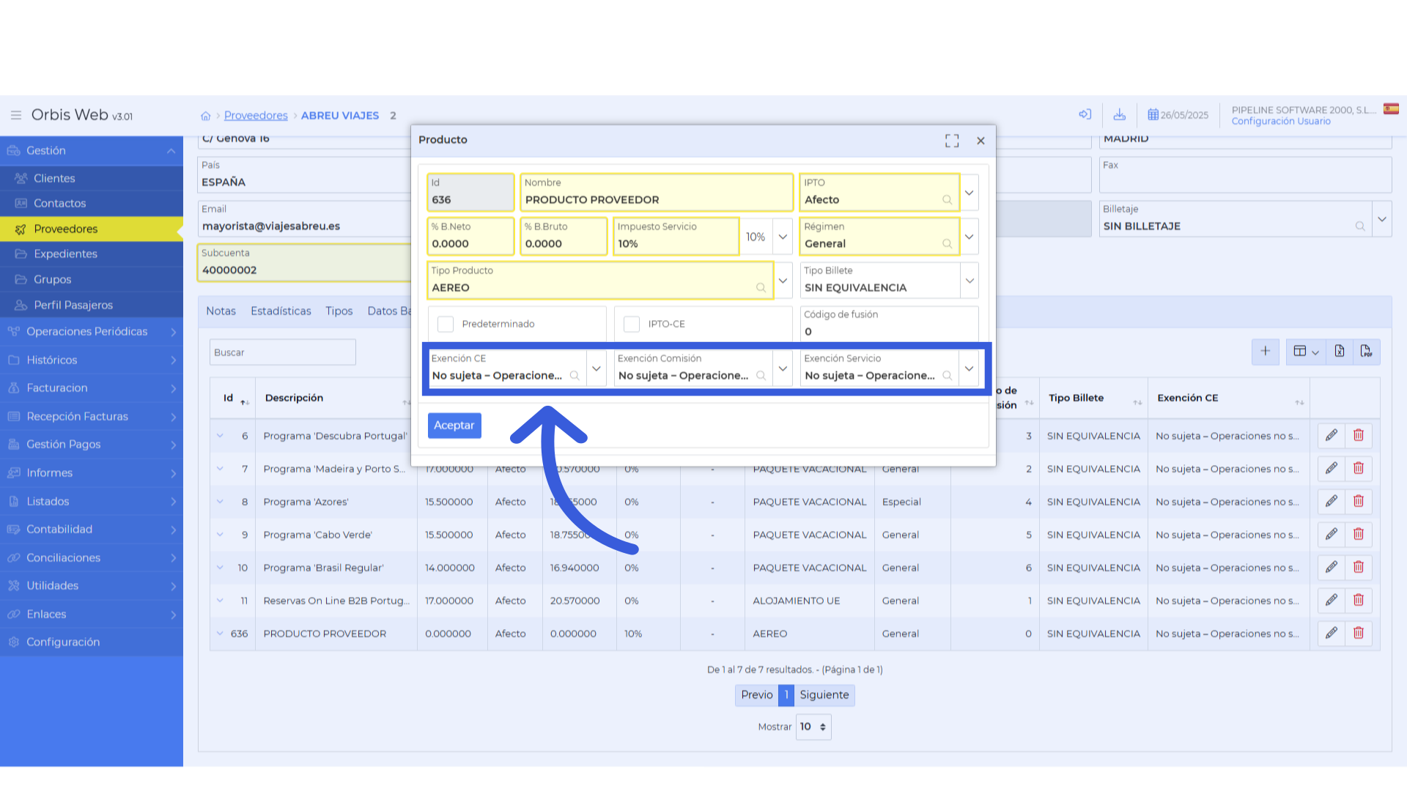Open the Exención Comisión dropdown arrow
The height and width of the screenshot is (791, 1407).
click(783, 368)
